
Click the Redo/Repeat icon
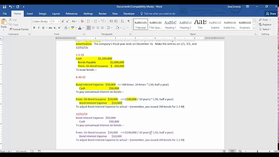(x=17, y=7)
